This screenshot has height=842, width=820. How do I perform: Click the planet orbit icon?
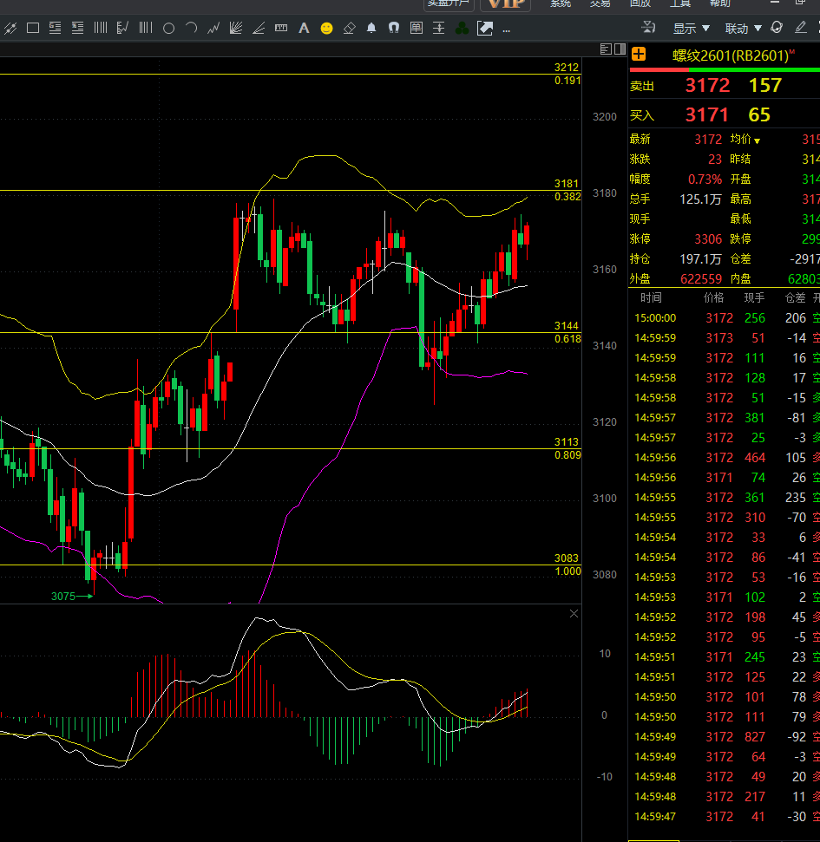777,28
